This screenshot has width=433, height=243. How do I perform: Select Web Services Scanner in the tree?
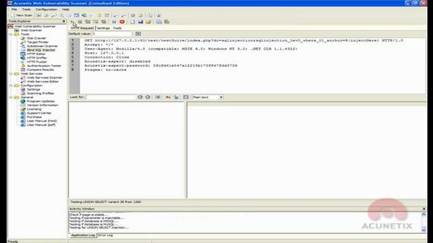(x=44, y=78)
